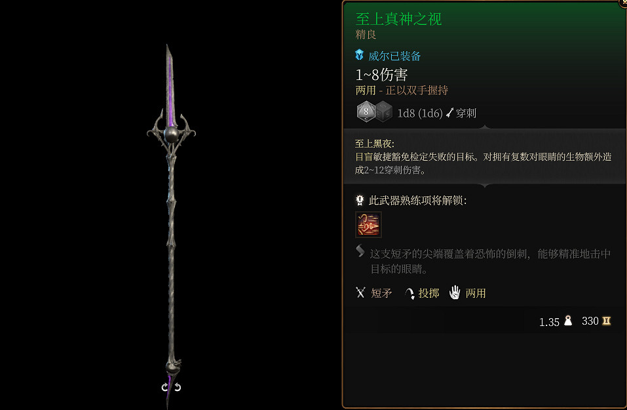Select the red weapon skill icon
The width and height of the screenshot is (627, 410).
[x=368, y=224]
